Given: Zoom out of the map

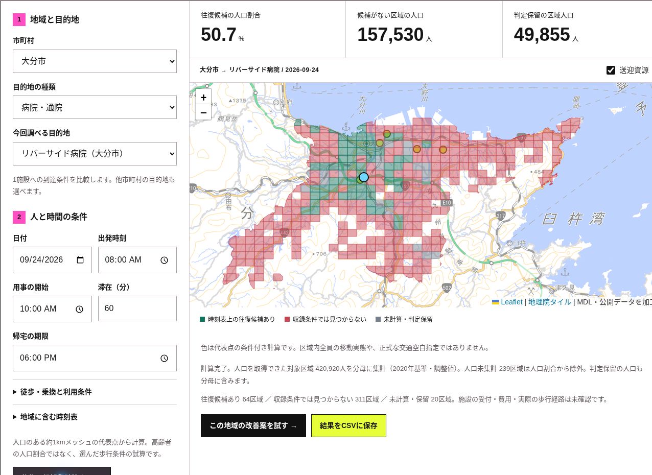Looking at the screenshot, I should (203, 112).
